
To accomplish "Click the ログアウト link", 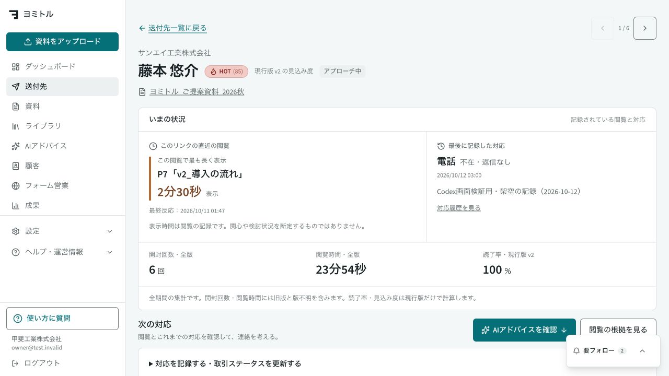I will point(42,363).
